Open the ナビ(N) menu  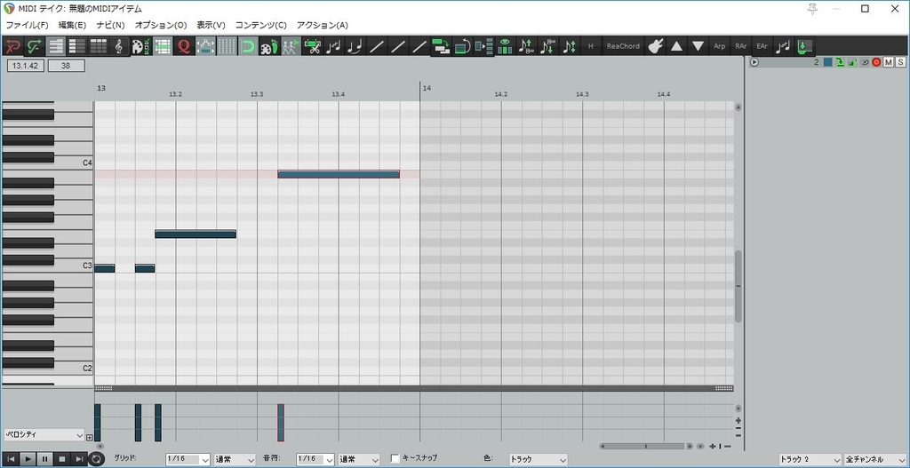[x=110, y=25]
